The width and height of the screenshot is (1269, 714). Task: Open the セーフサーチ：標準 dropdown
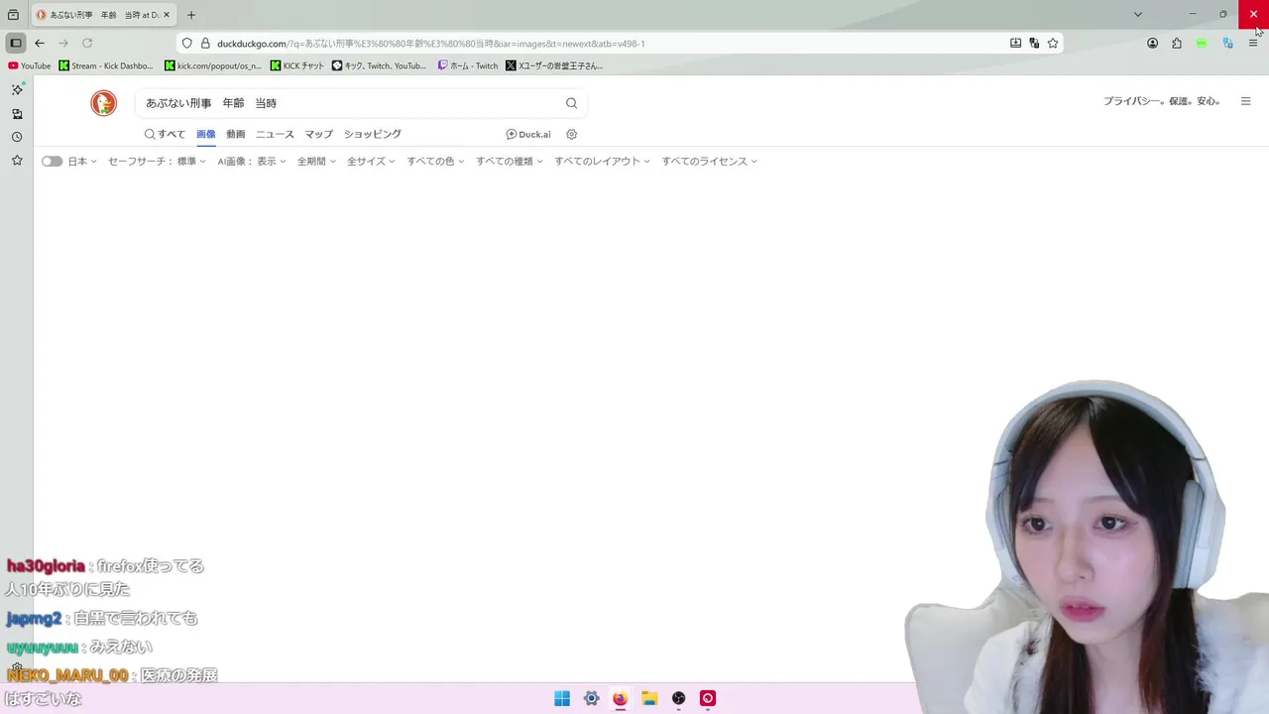[157, 161]
